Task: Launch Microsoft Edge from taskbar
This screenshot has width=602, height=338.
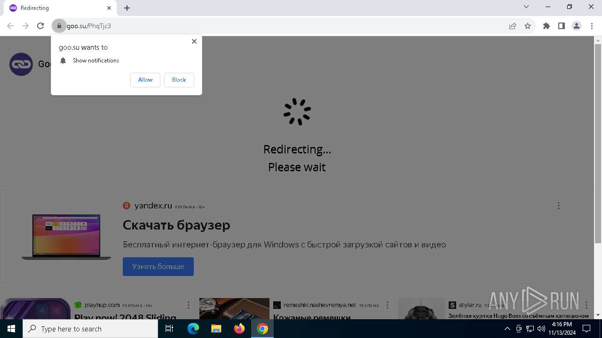Action: click(193, 329)
